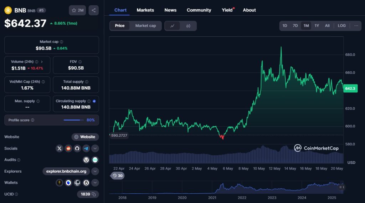This screenshot has width=365, height=203.
Task: Open the GitHub social link
Action: [77, 148]
